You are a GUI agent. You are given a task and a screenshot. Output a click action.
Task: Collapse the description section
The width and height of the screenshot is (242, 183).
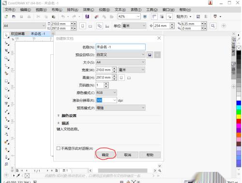coord(59,123)
